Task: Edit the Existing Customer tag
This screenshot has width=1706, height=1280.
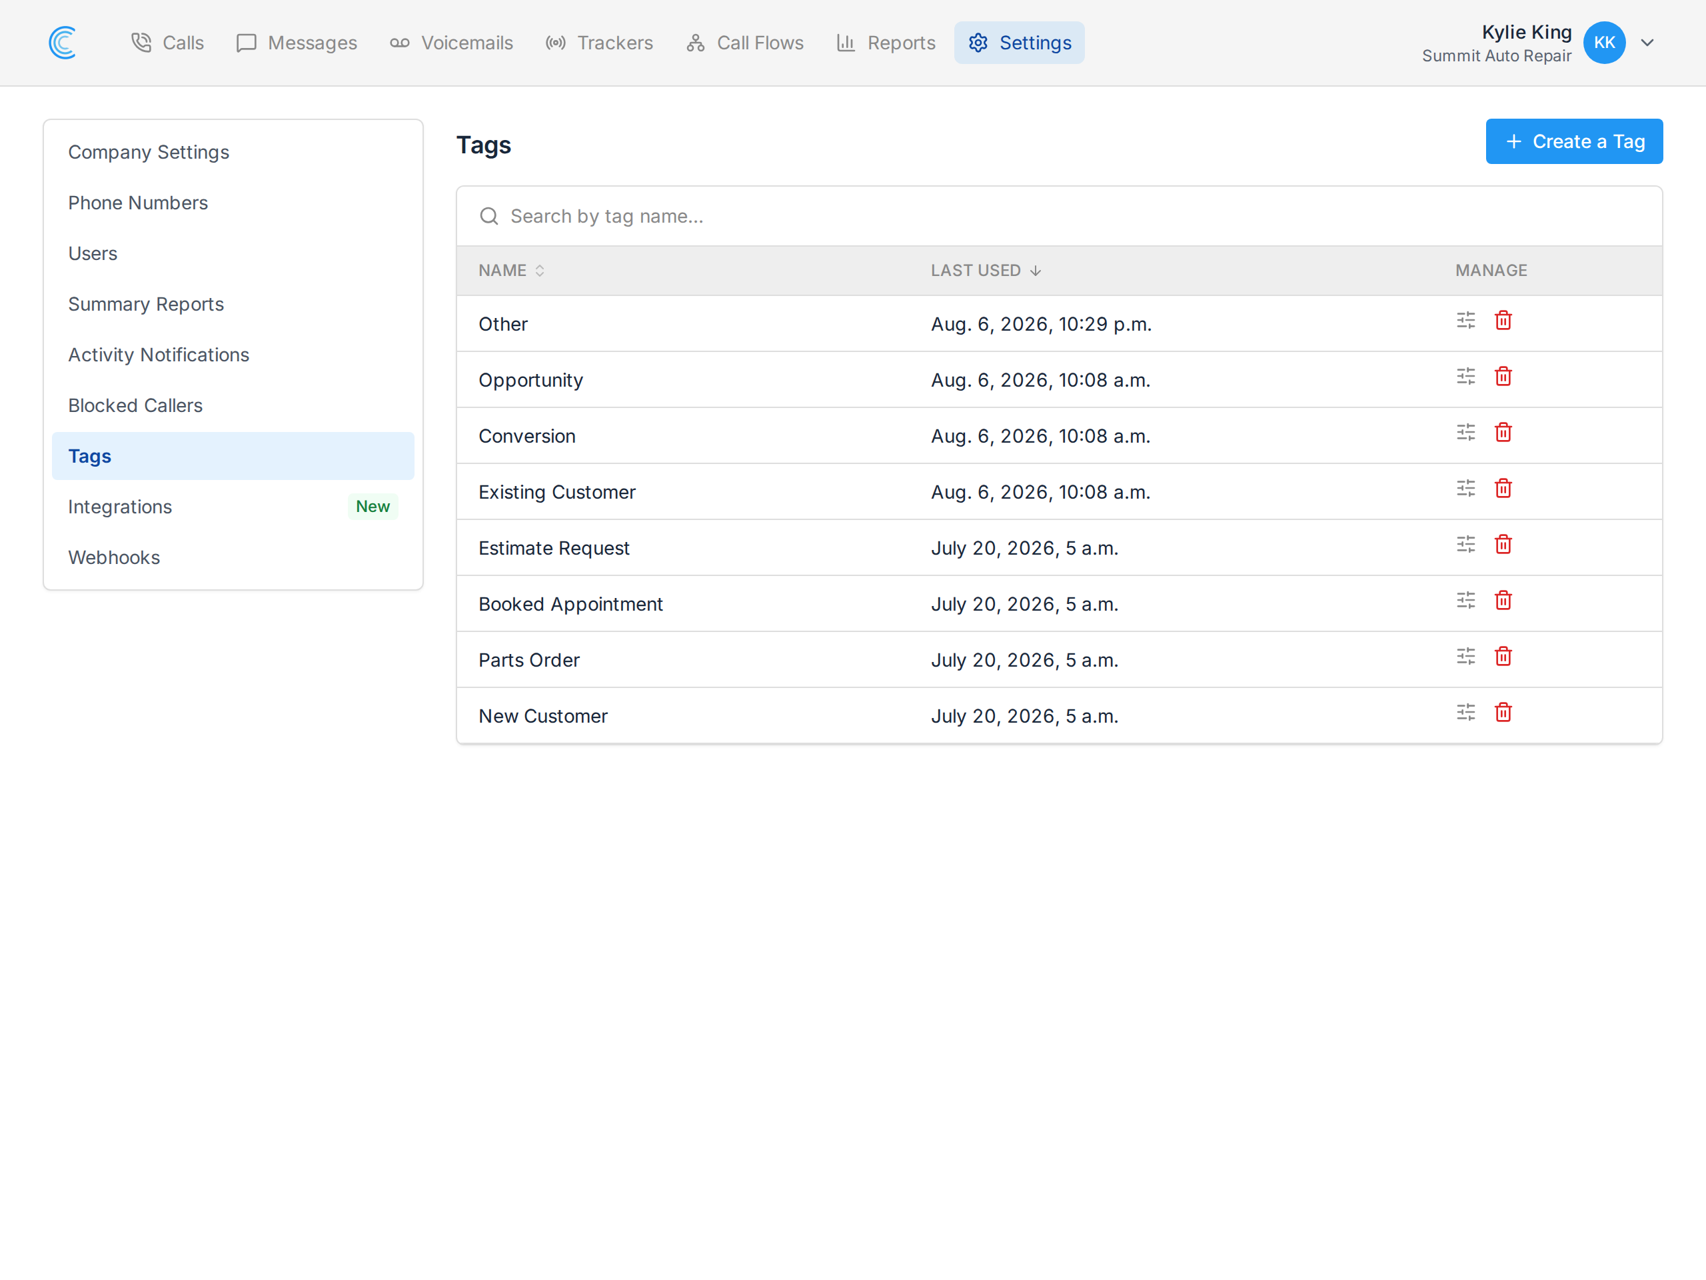Action: (x=1465, y=489)
